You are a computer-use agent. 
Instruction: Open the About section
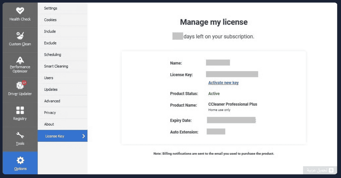(x=49, y=124)
